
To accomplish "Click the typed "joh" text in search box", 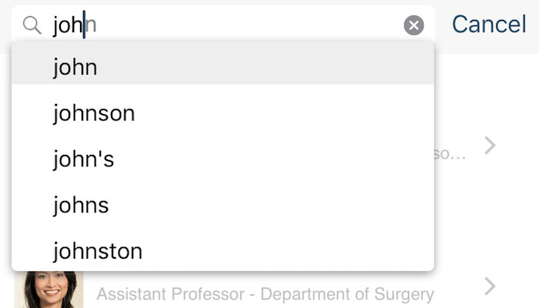I will [x=68, y=25].
